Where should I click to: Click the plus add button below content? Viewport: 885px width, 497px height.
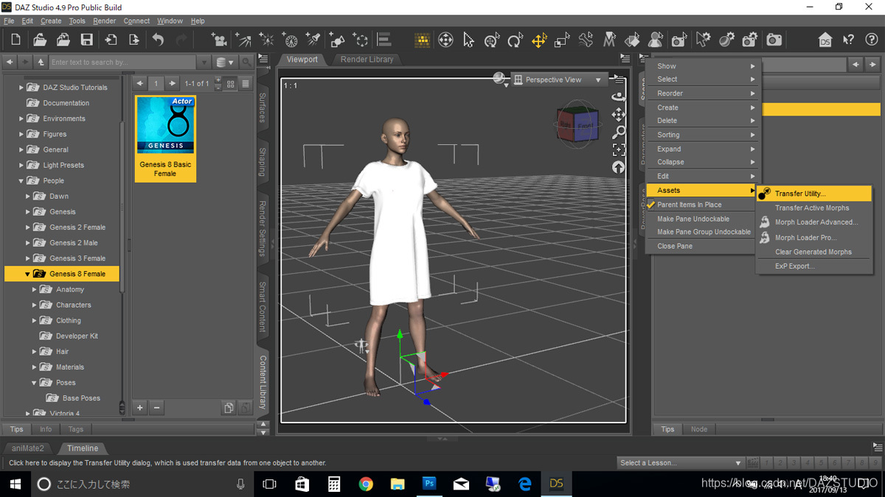click(x=140, y=407)
